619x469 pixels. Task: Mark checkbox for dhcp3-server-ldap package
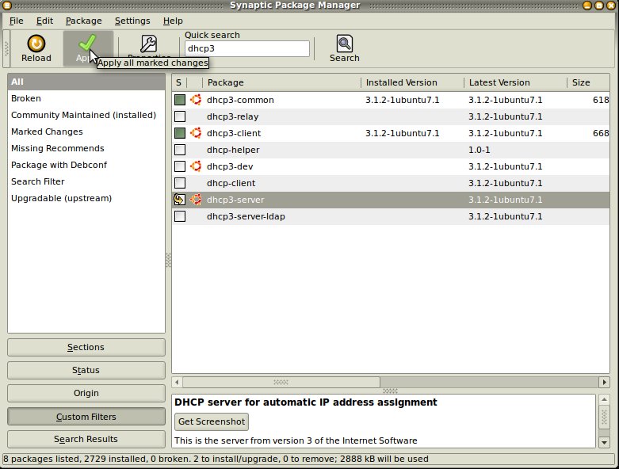tap(180, 216)
